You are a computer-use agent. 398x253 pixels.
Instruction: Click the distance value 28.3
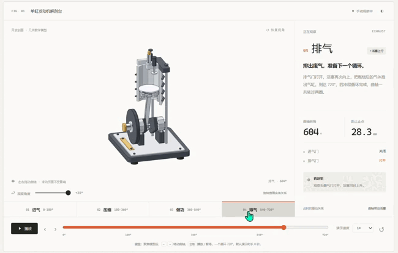[361, 132]
